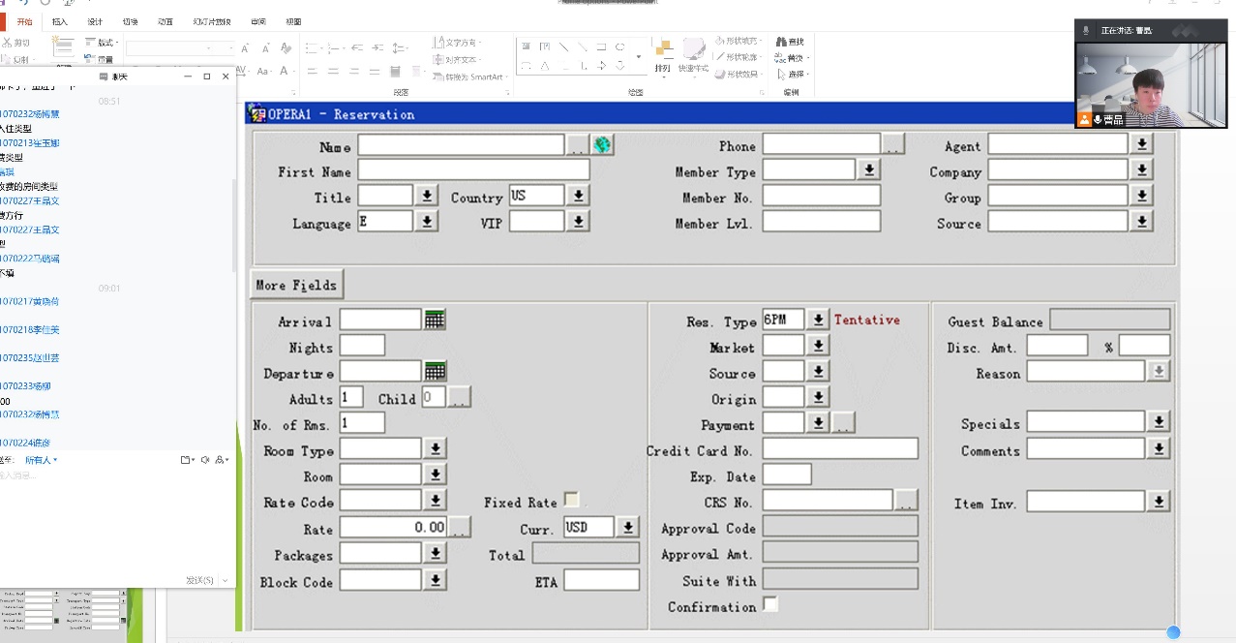Open the Departure date calendar picker

(435, 372)
